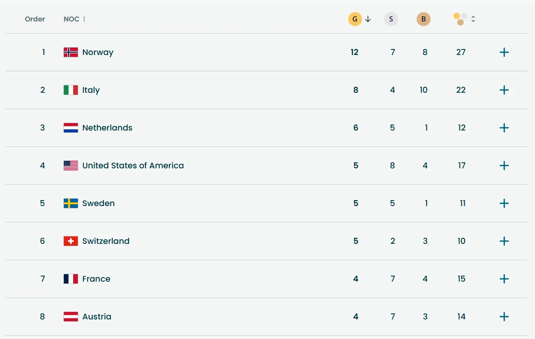Expand Sweden's medal details
Screen dimensions: 535x339
(504, 203)
